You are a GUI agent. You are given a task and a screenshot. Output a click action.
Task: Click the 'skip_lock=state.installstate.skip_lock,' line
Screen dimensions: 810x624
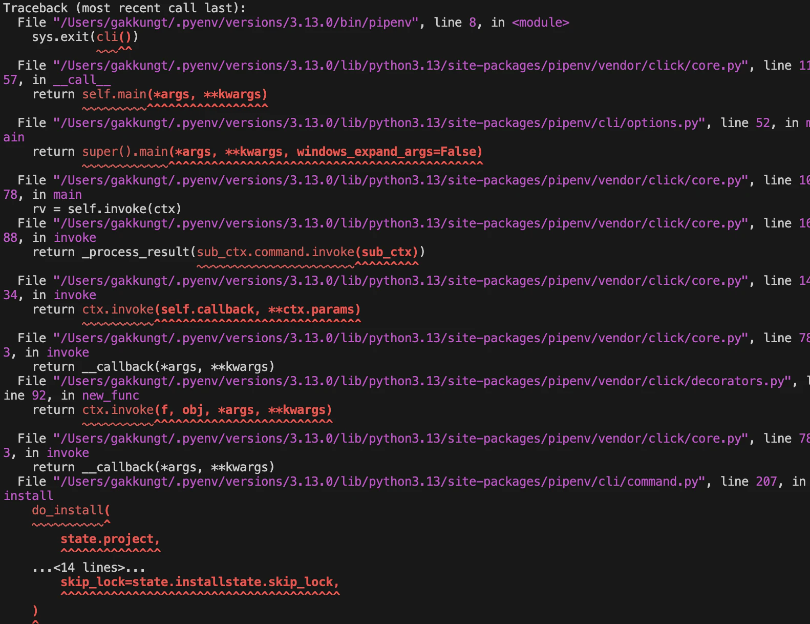point(200,582)
